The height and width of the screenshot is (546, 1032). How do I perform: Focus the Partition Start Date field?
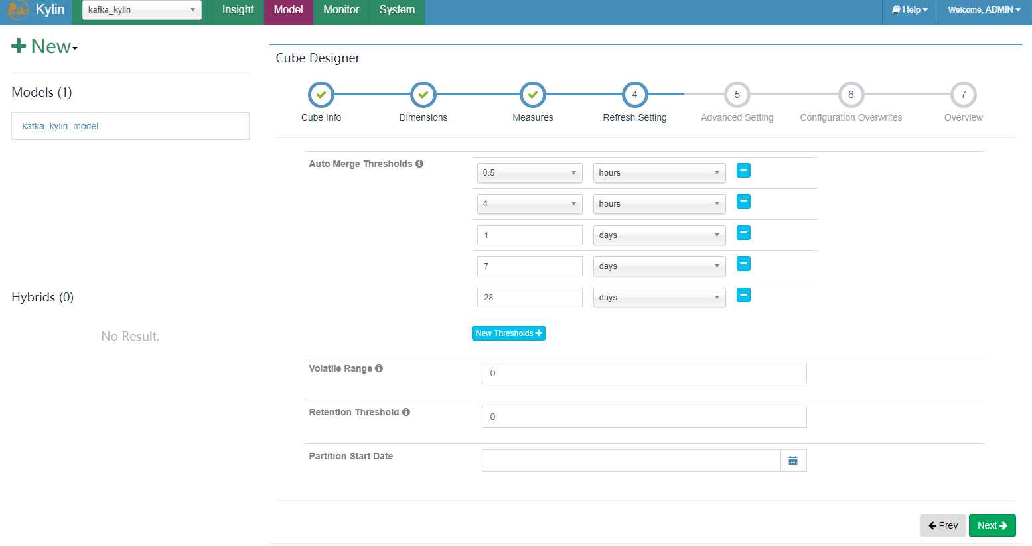tap(631, 461)
